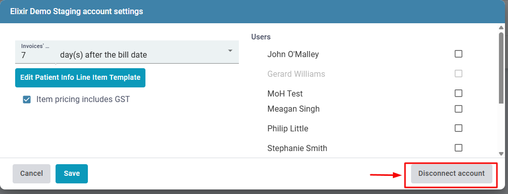The height and width of the screenshot is (194, 508).
Task: Tick the checkbox for John O'Malley
Action: pos(458,54)
